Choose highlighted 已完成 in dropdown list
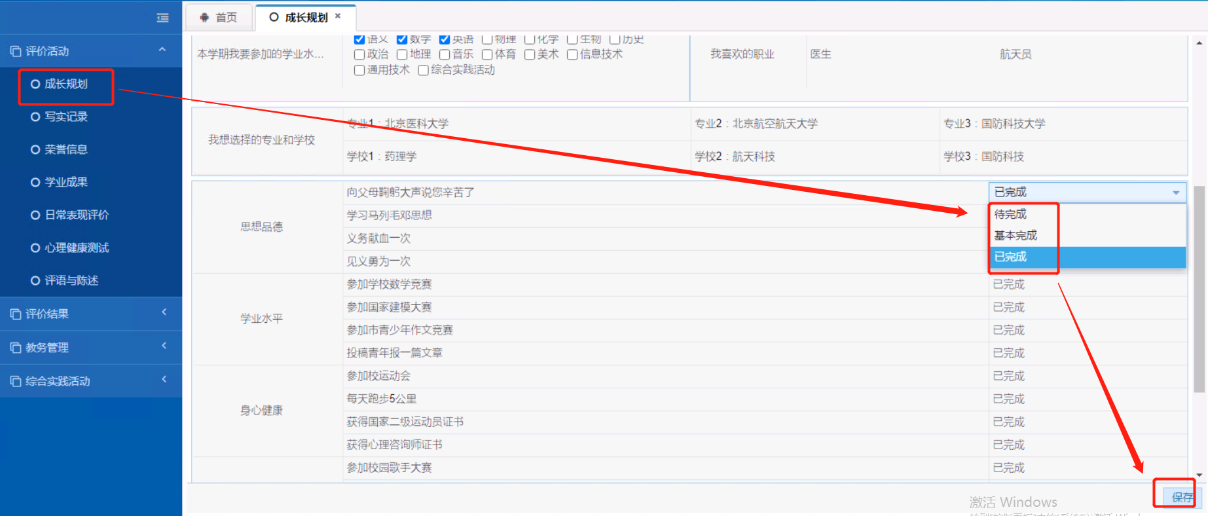1208x516 pixels. tap(1087, 257)
